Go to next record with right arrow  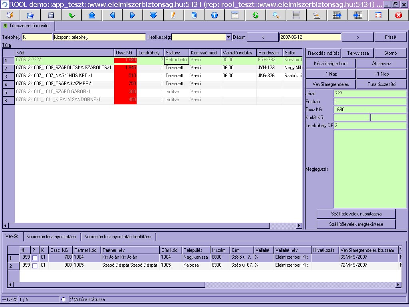tap(133, 15)
